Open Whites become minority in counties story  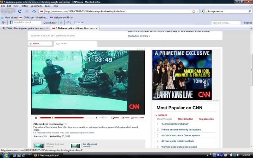(181, 130)
